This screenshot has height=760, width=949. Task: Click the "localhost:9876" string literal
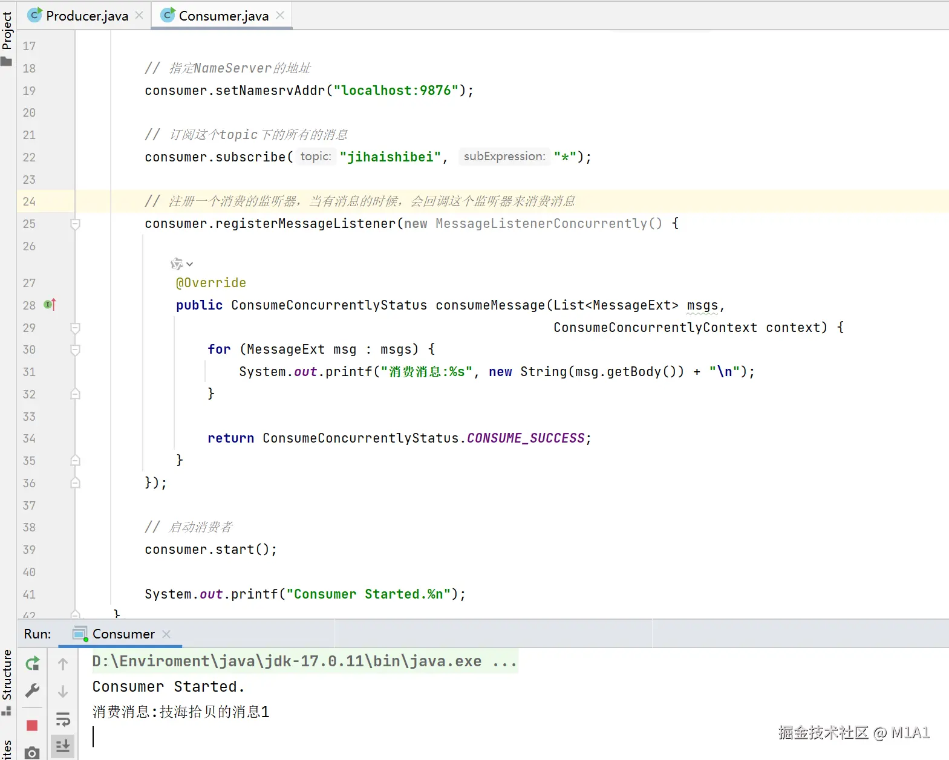(x=396, y=90)
